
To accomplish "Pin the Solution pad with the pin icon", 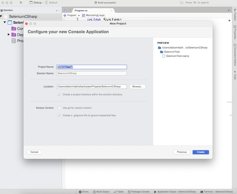I will click(x=57, y=11).
